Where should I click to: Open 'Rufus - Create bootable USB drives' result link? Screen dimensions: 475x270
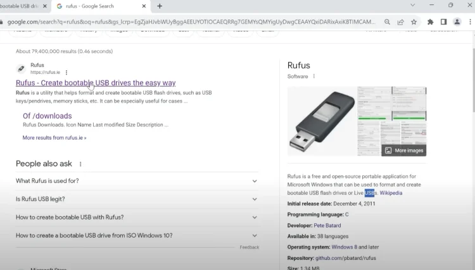[96, 83]
